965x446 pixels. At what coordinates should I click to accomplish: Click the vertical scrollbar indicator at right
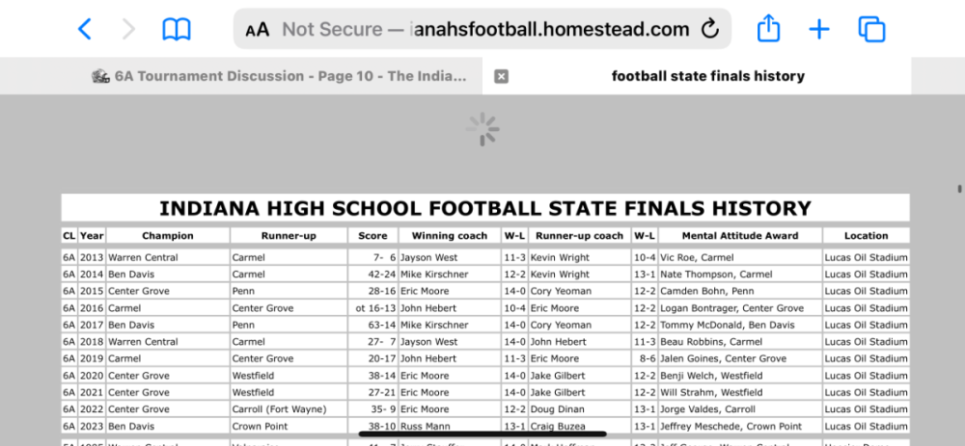pos(959,189)
